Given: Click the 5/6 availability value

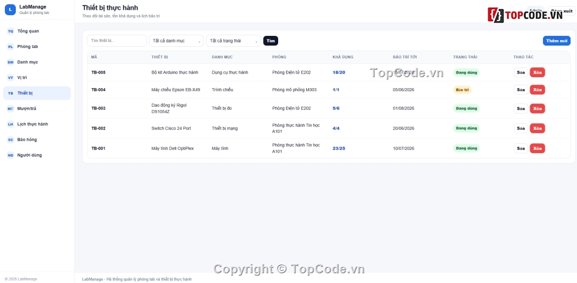Looking at the screenshot, I should 336,109.
